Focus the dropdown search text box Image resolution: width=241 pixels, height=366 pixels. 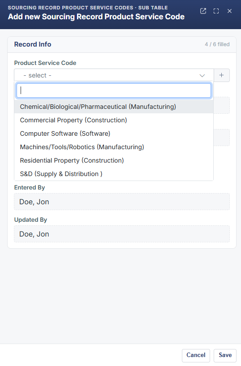point(114,90)
